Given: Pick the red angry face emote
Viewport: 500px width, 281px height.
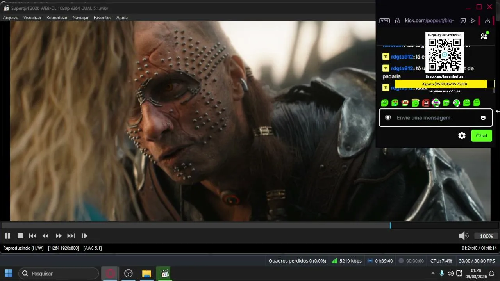Looking at the screenshot, I should point(426,103).
